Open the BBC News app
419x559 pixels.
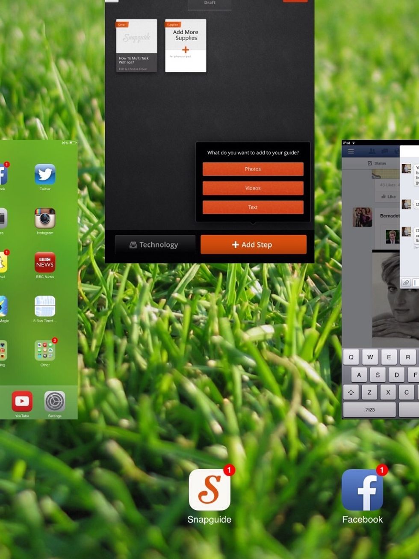click(x=45, y=262)
